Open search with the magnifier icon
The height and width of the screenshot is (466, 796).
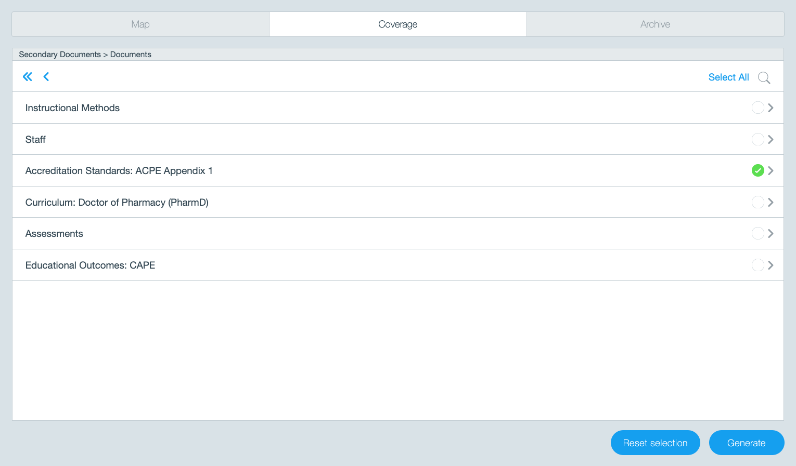[x=764, y=77]
